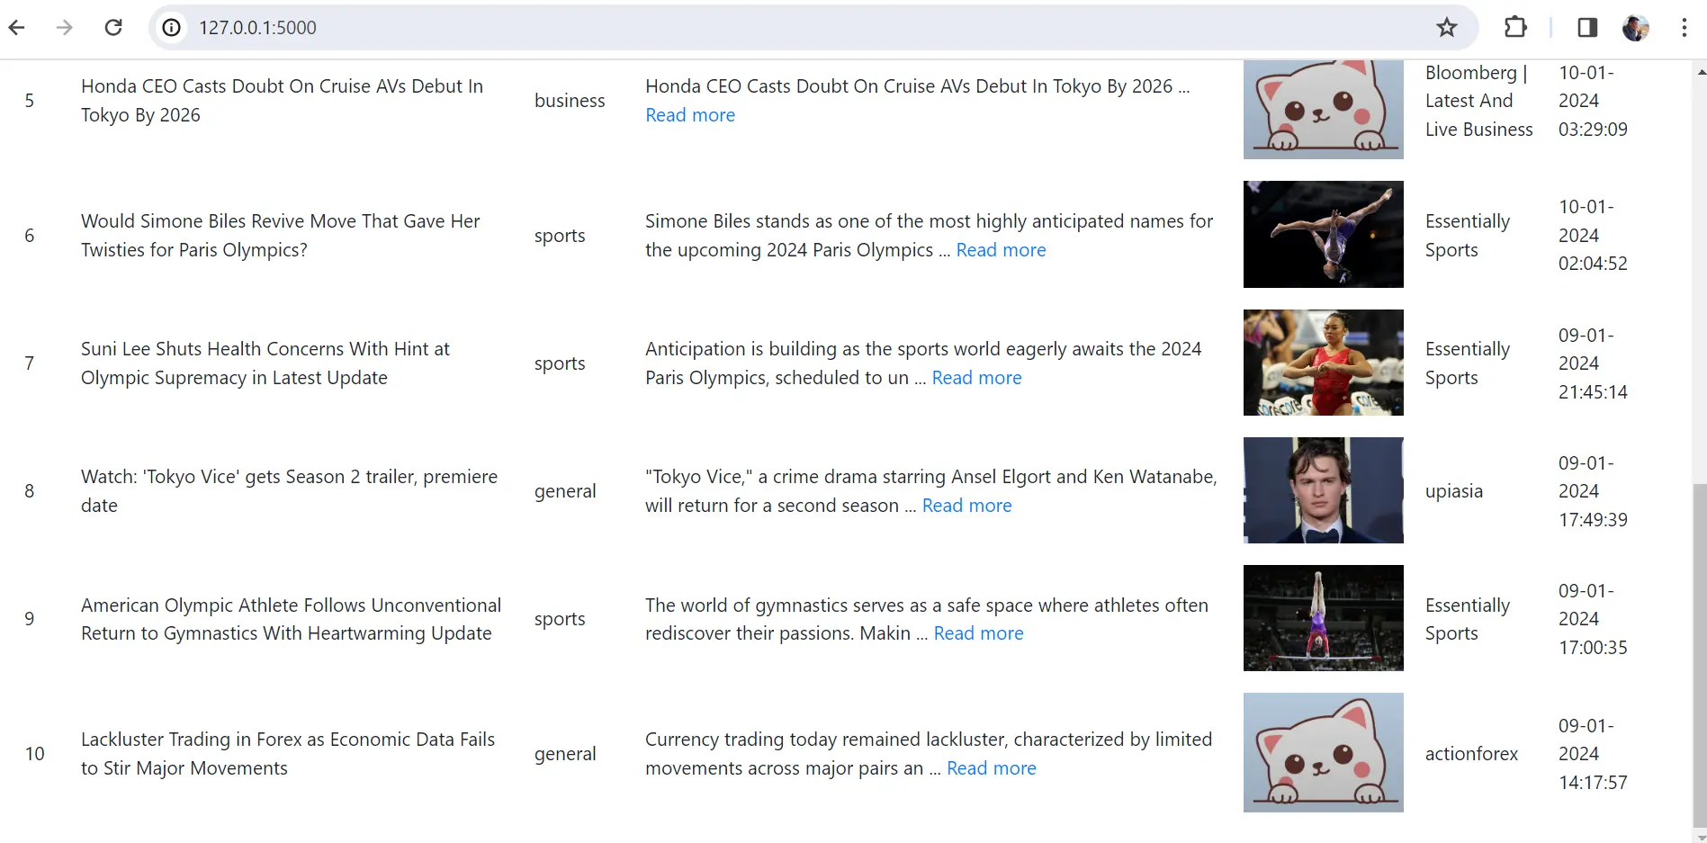Bookmark this page with the star icon

coord(1447,28)
